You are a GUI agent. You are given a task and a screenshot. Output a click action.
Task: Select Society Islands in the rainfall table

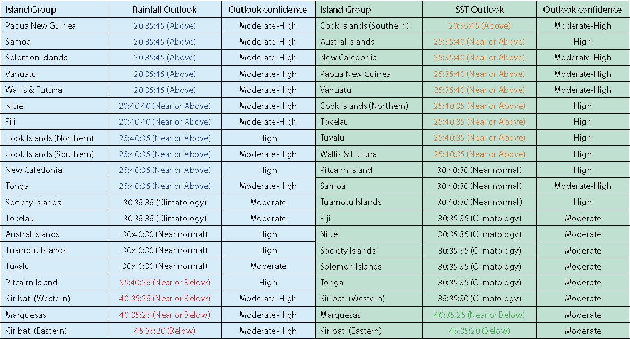(33, 202)
